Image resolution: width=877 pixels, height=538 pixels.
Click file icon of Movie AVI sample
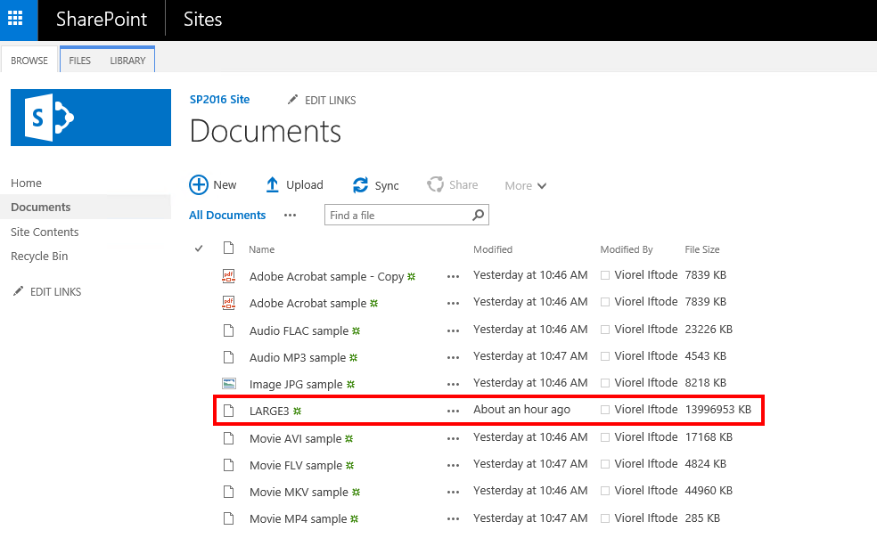tap(229, 438)
